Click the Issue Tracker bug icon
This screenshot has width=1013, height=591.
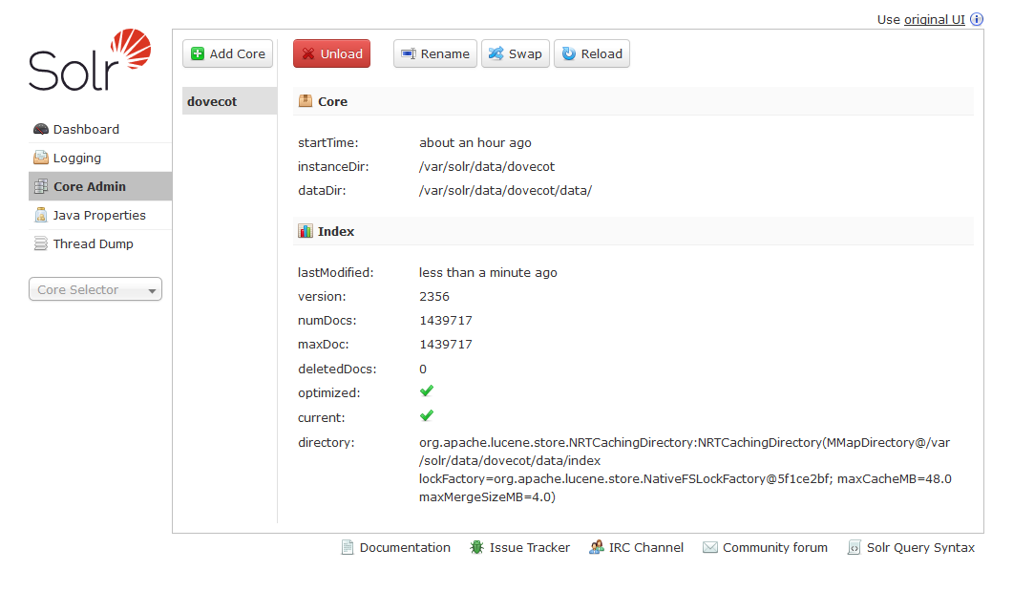tap(476, 547)
